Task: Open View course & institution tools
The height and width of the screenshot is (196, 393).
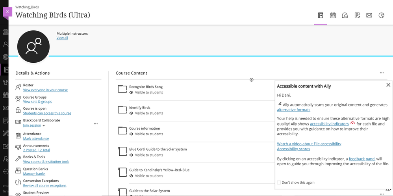Action: [x=46, y=162]
